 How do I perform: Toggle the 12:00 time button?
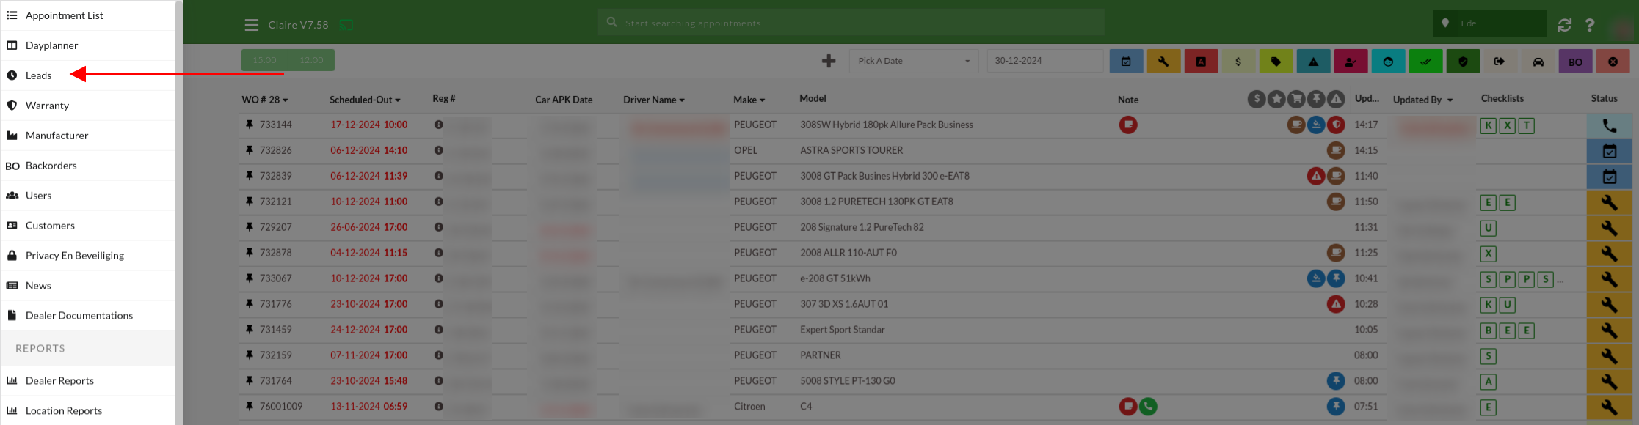click(x=311, y=60)
